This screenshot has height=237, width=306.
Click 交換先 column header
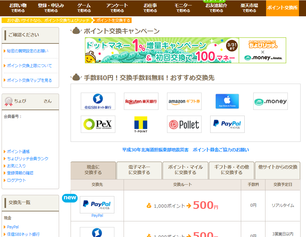[x=97, y=185]
